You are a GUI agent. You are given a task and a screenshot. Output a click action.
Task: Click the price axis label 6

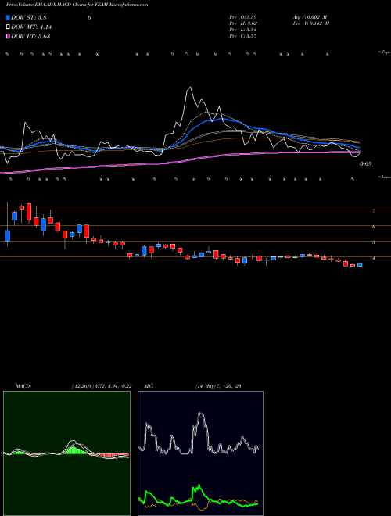pyautogui.click(x=374, y=227)
